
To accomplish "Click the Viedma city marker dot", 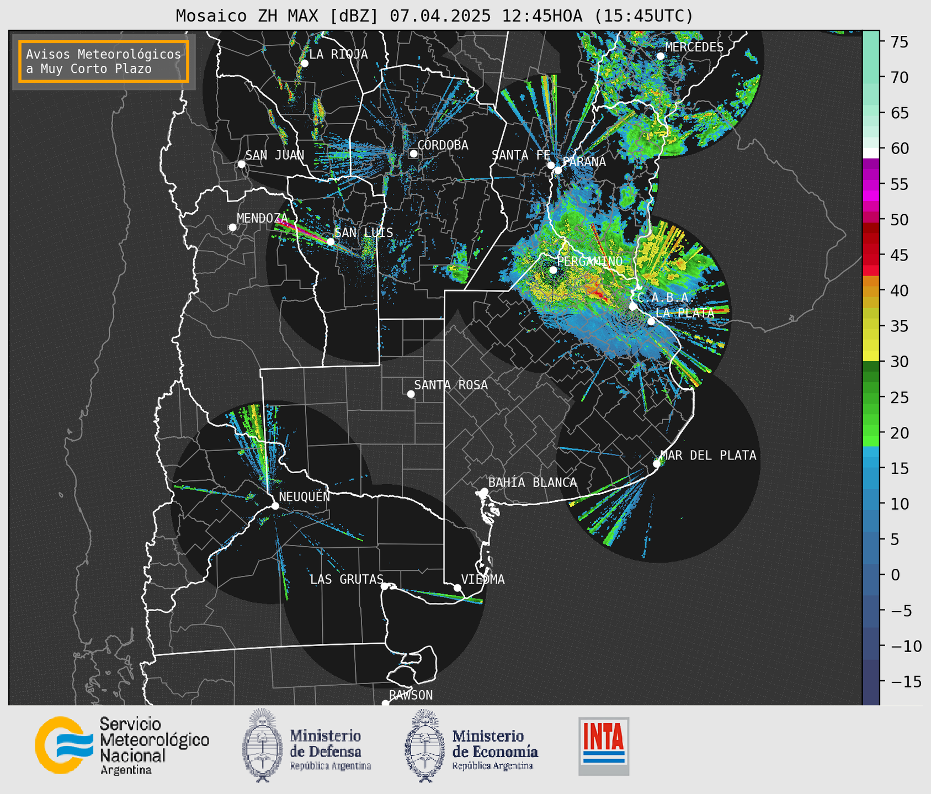I will tap(457, 587).
